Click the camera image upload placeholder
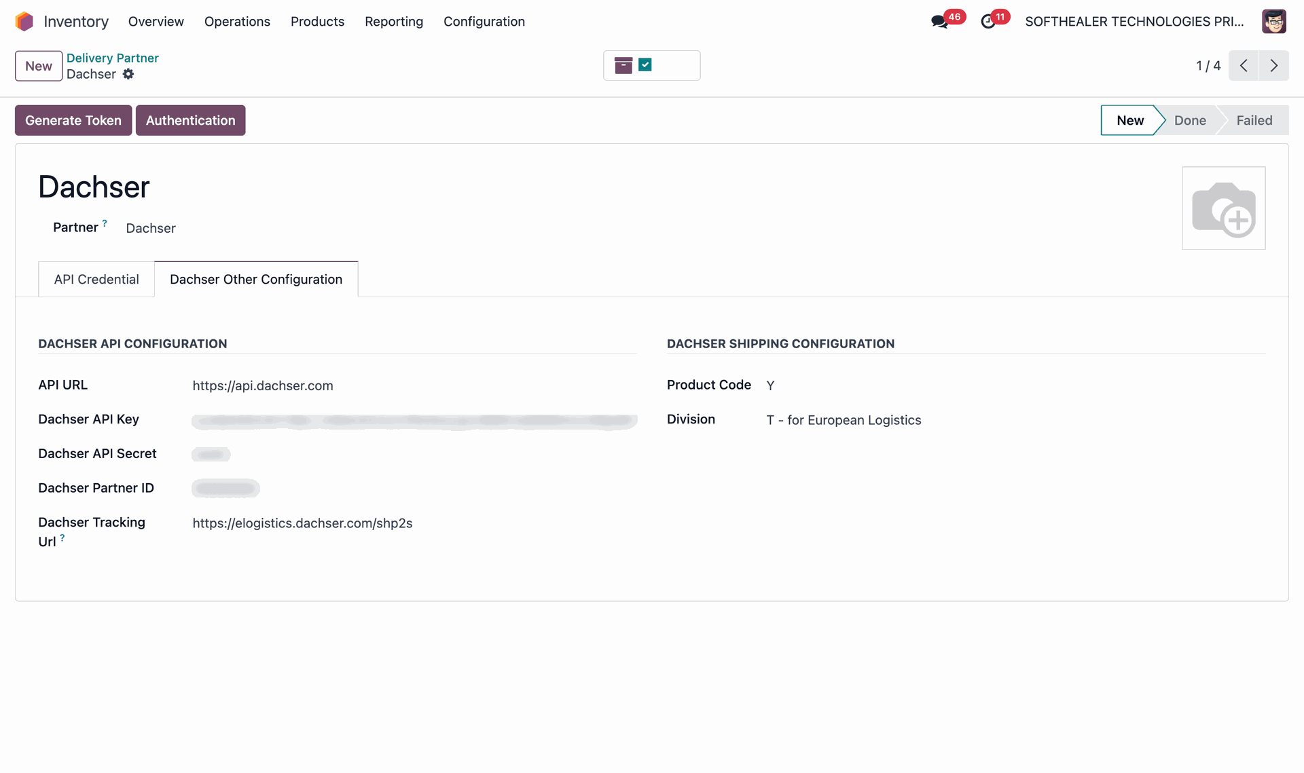 1223,208
